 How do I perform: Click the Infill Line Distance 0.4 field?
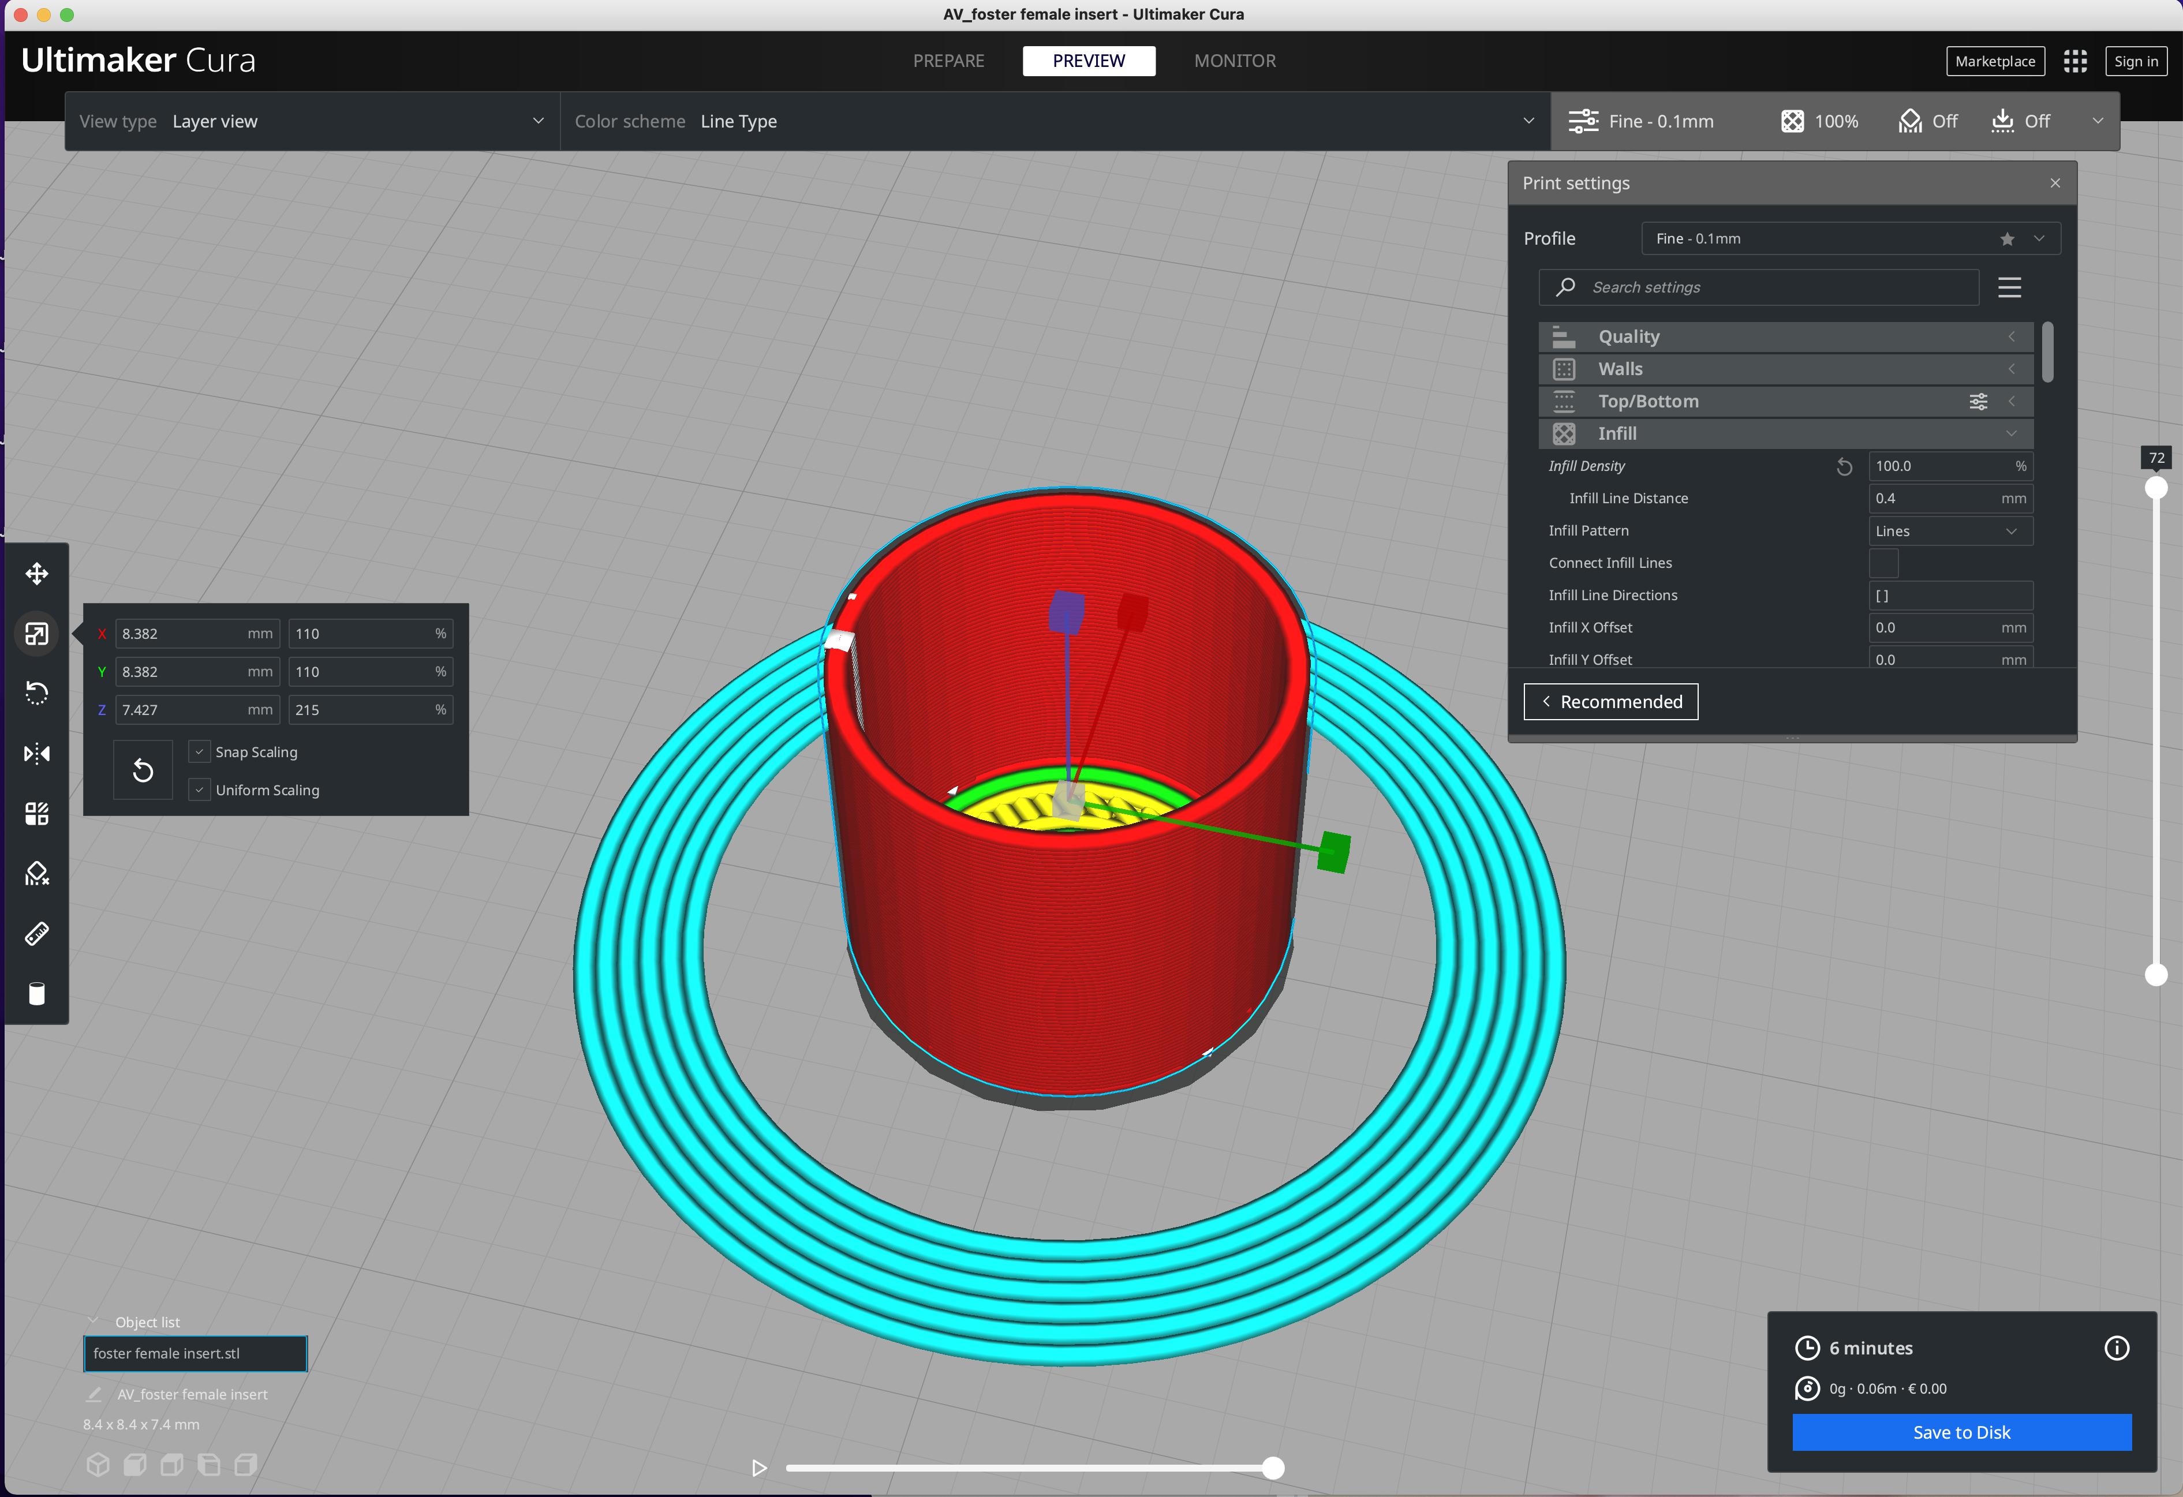pos(1950,499)
